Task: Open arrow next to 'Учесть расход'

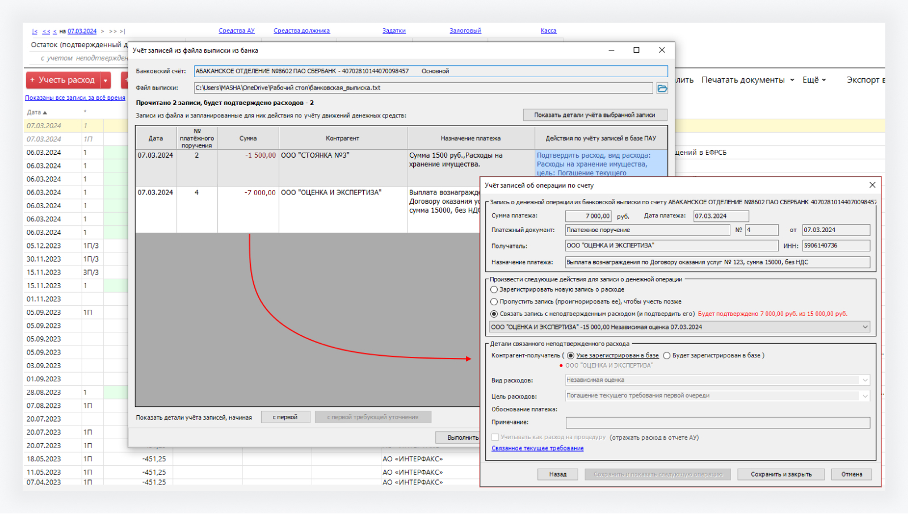Action: coord(106,81)
